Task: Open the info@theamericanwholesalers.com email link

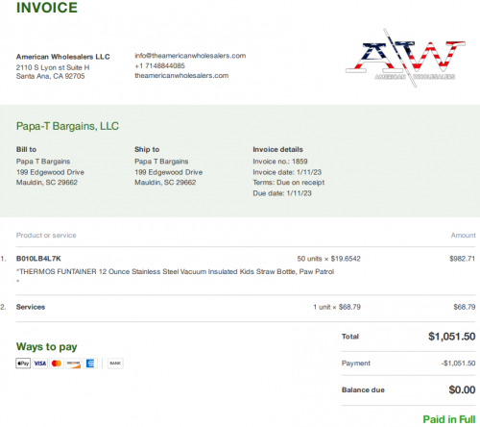Action: coord(190,56)
